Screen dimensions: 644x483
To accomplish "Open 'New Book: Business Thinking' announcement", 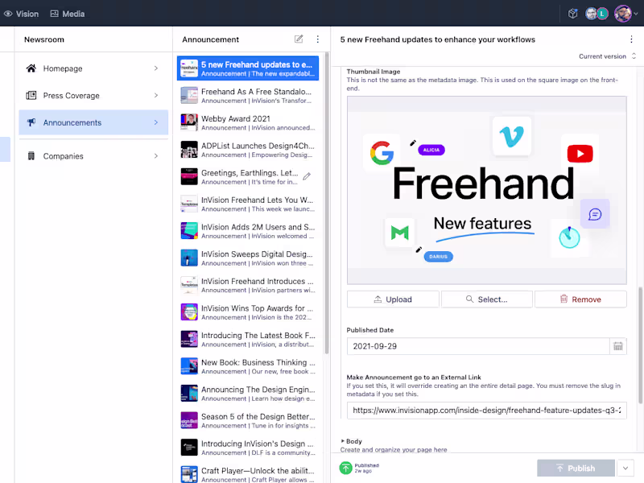I will pyautogui.click(x=248, y=366).
